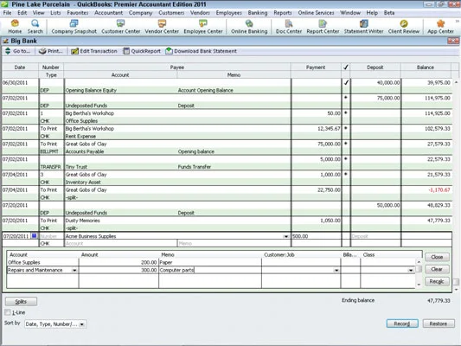This screenshot has height=346, width=461.
Task: Click Edit Transaction
Action: click(94, 51)
